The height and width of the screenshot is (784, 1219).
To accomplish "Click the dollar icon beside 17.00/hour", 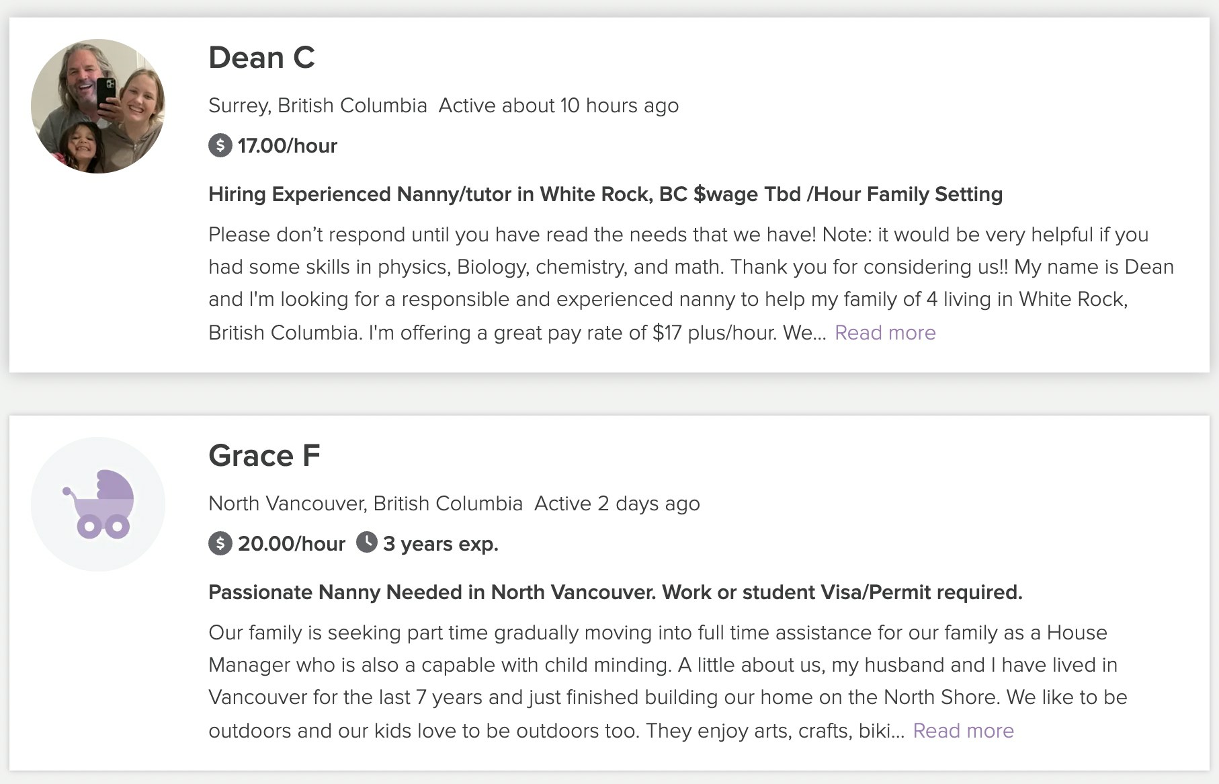I will click(x=220, y=145).
